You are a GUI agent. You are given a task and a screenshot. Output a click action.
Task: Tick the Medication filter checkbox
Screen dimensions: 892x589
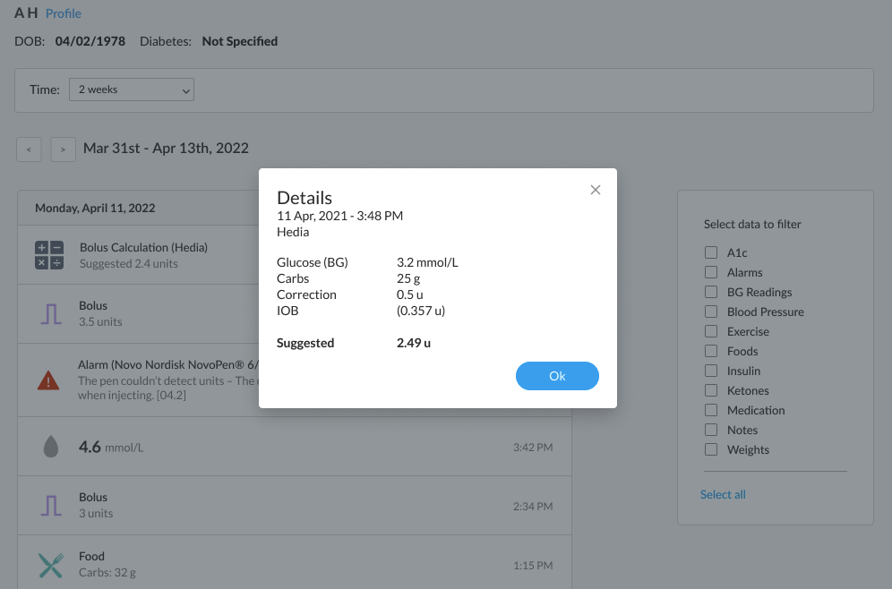(x=711, y=410)
